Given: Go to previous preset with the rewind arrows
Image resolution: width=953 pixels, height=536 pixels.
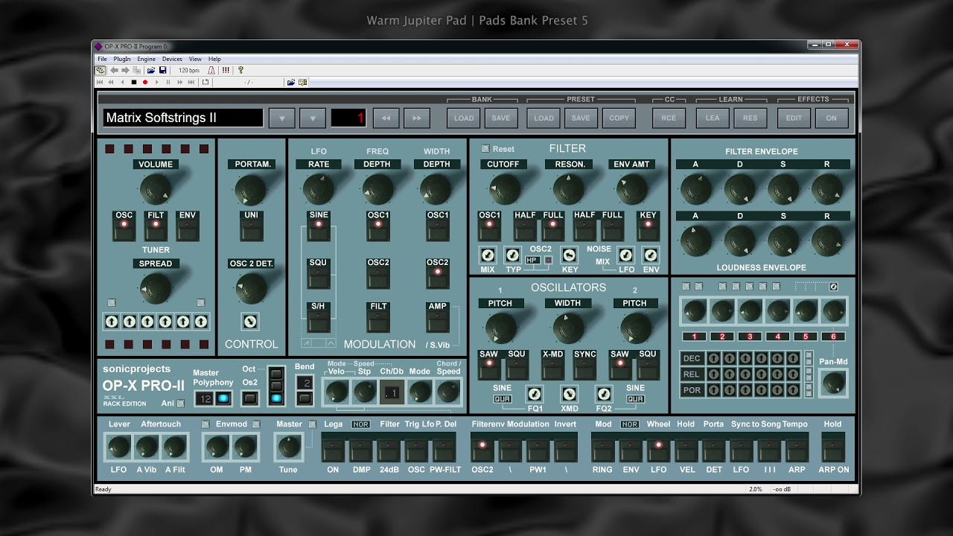Looking at the screenshot, I should (386, 118).
